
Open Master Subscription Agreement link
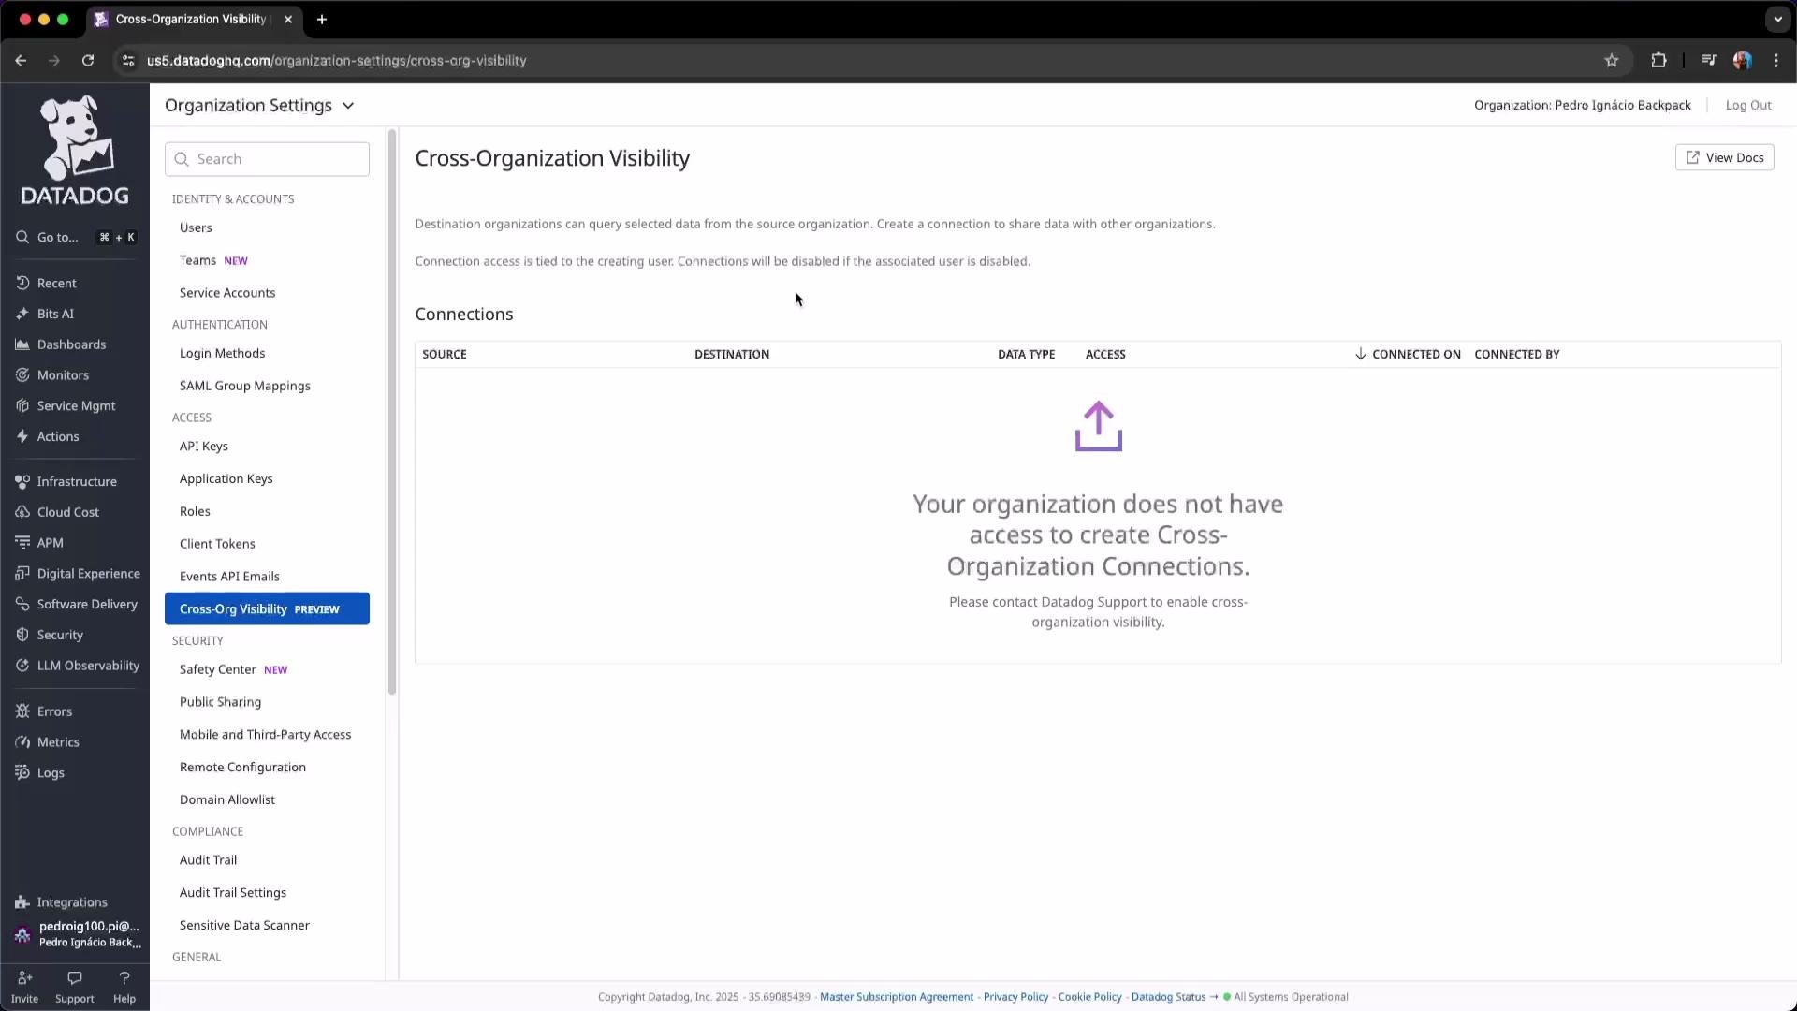(x=896, y=997)
